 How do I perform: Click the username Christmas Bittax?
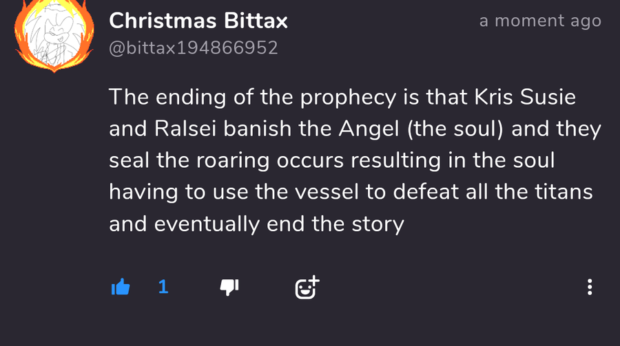click(198, 21)
